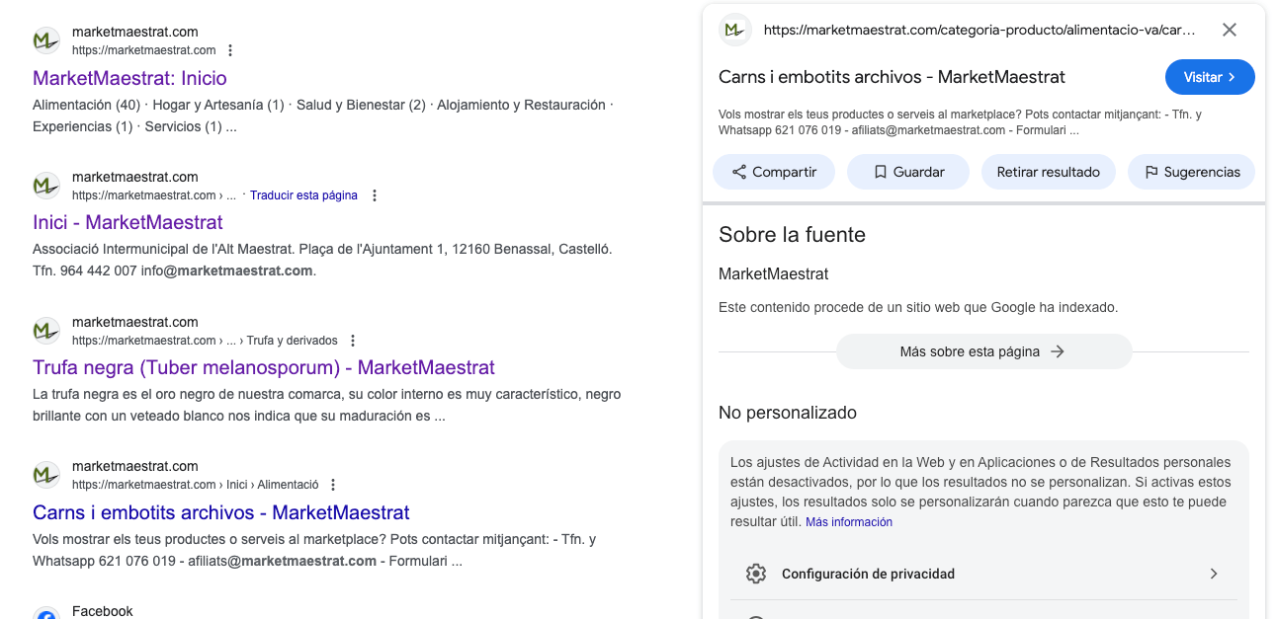
Task: Click the text Este contenido procede de un sitio web
Action: tap(918, 307)
